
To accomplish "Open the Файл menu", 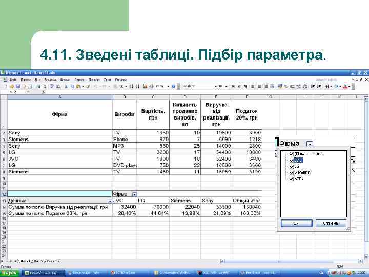I will [x=13, y=80].
